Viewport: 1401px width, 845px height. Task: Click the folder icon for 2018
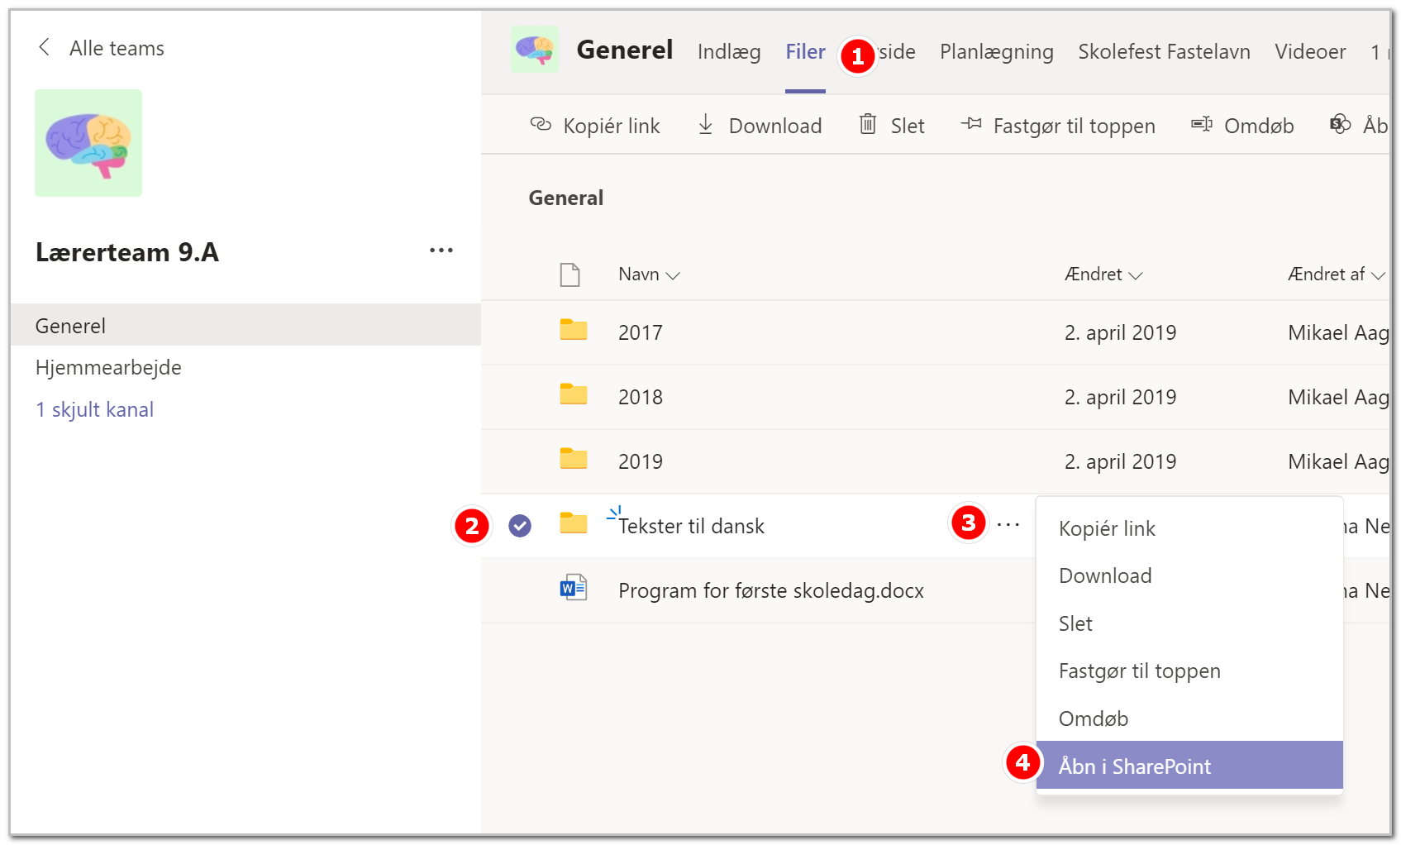tap(574, 394)
